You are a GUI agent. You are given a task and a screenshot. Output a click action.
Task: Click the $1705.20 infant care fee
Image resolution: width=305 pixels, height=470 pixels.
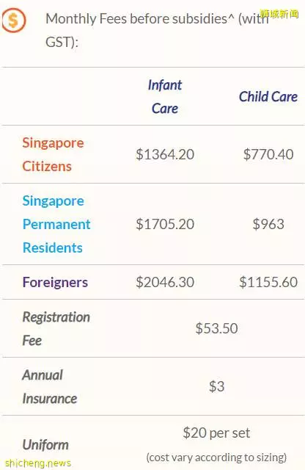(165, 224)
